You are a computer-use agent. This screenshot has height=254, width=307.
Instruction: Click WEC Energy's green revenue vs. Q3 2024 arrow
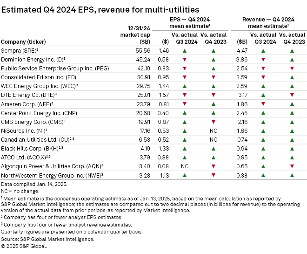tap(263, 86)
